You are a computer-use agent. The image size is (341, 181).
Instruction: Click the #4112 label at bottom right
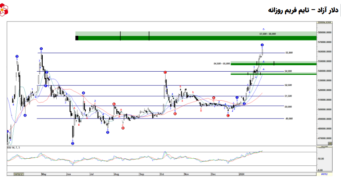tap(324, 174)
